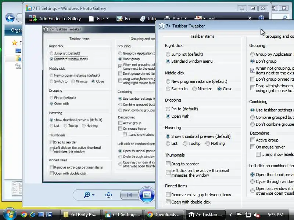Enable Remove extra gap between items, front window

tap(168, 195)
